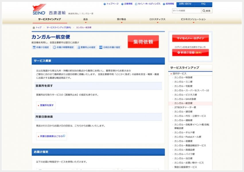Click the 営業所を探す link
The image size is (244, 172).
tap(47, 105)
